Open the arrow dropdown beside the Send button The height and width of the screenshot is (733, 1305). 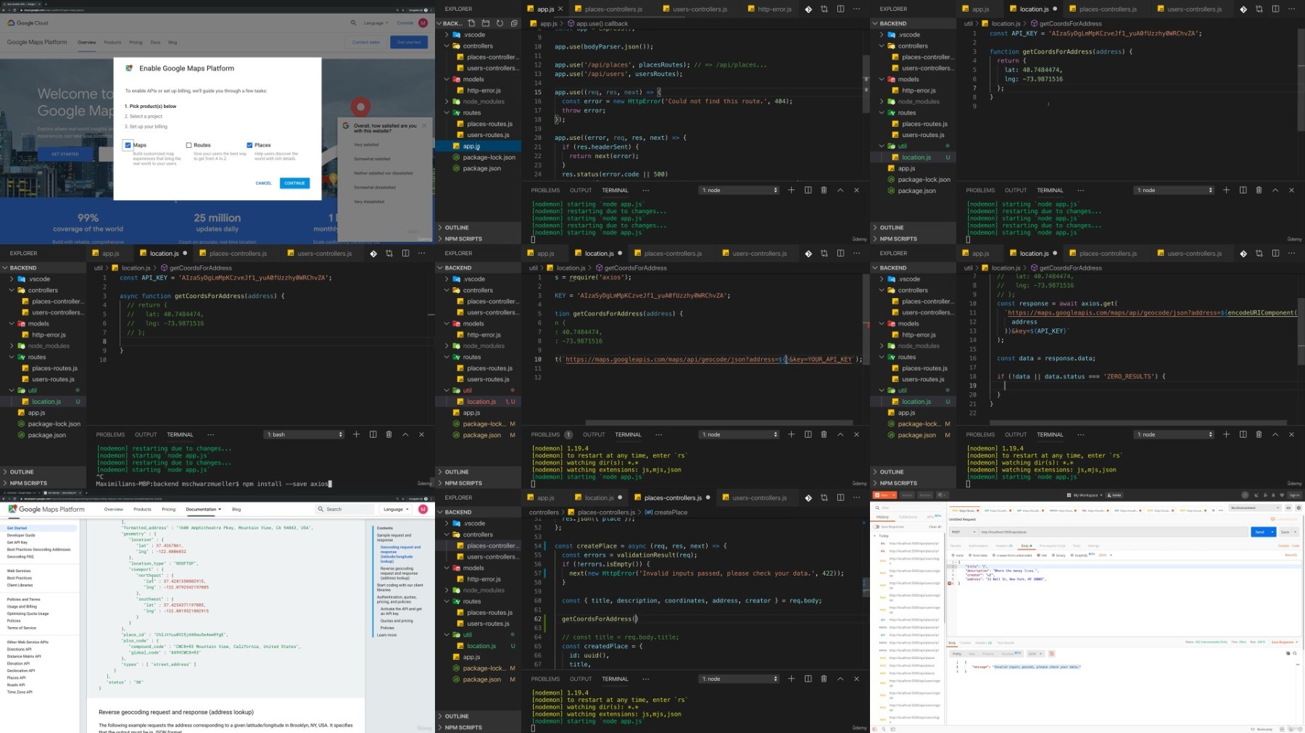(1272, 532)
